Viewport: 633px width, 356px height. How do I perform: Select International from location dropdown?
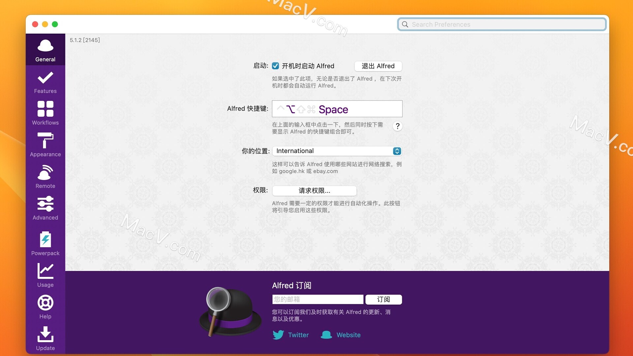coord(337,150)
